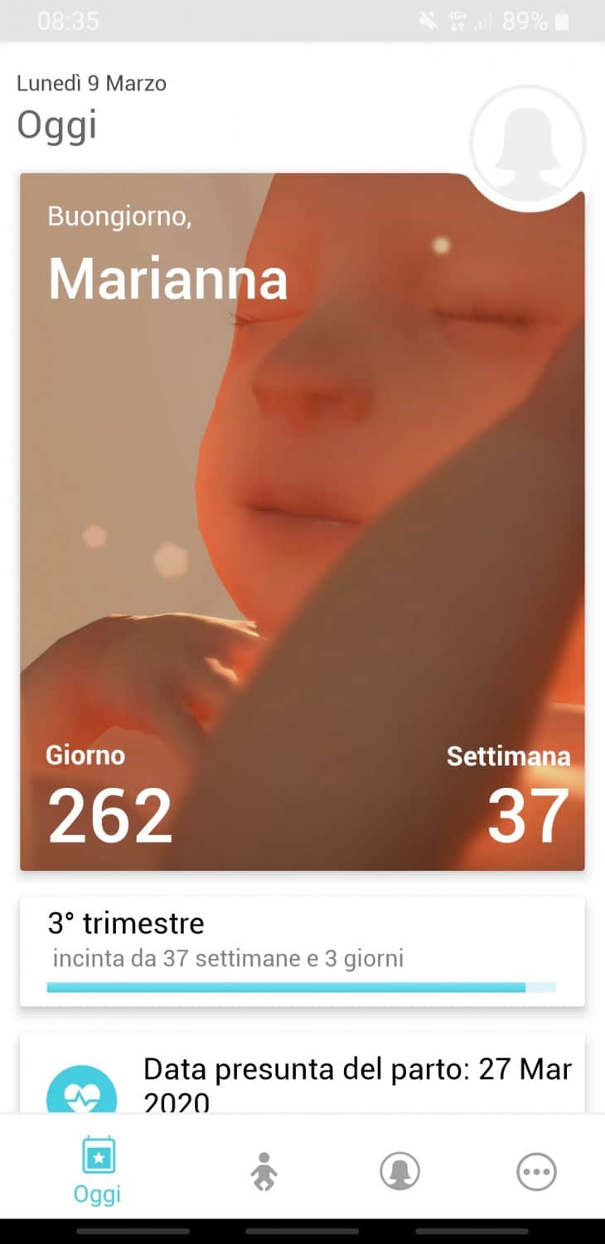605x1244 pixels.
Task: Select the Oggi tab label
Action: (x=98, y=1194)
